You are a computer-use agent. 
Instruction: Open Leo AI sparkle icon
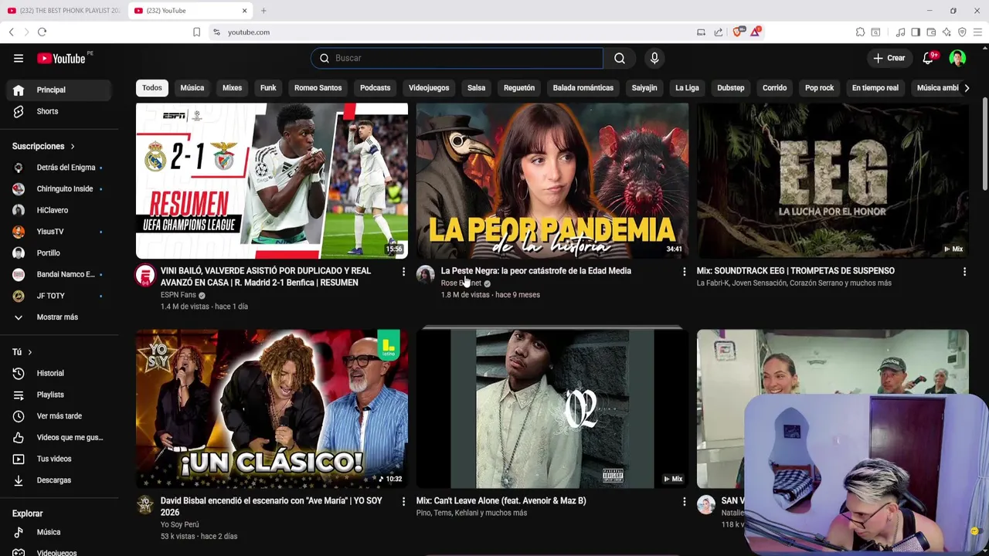tap(947, 32)
